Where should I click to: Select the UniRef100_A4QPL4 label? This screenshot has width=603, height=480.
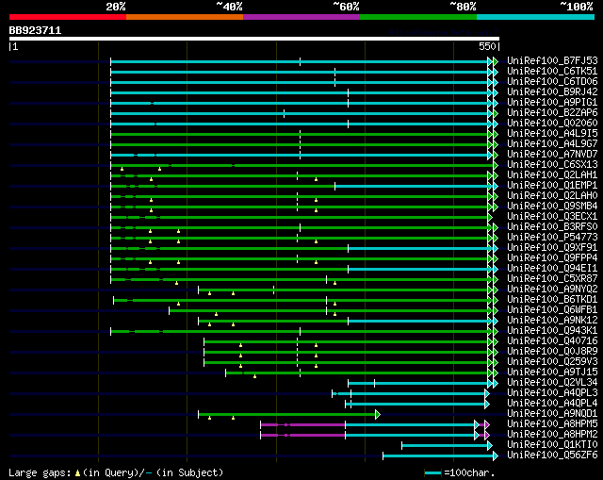tap(552, 404)
